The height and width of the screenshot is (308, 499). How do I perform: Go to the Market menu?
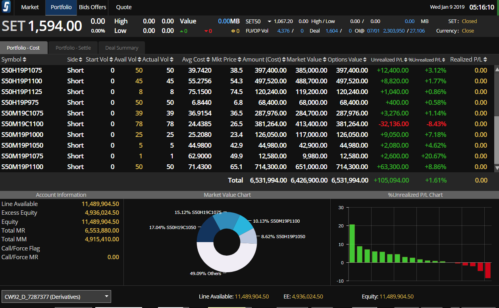pos(30,7)
